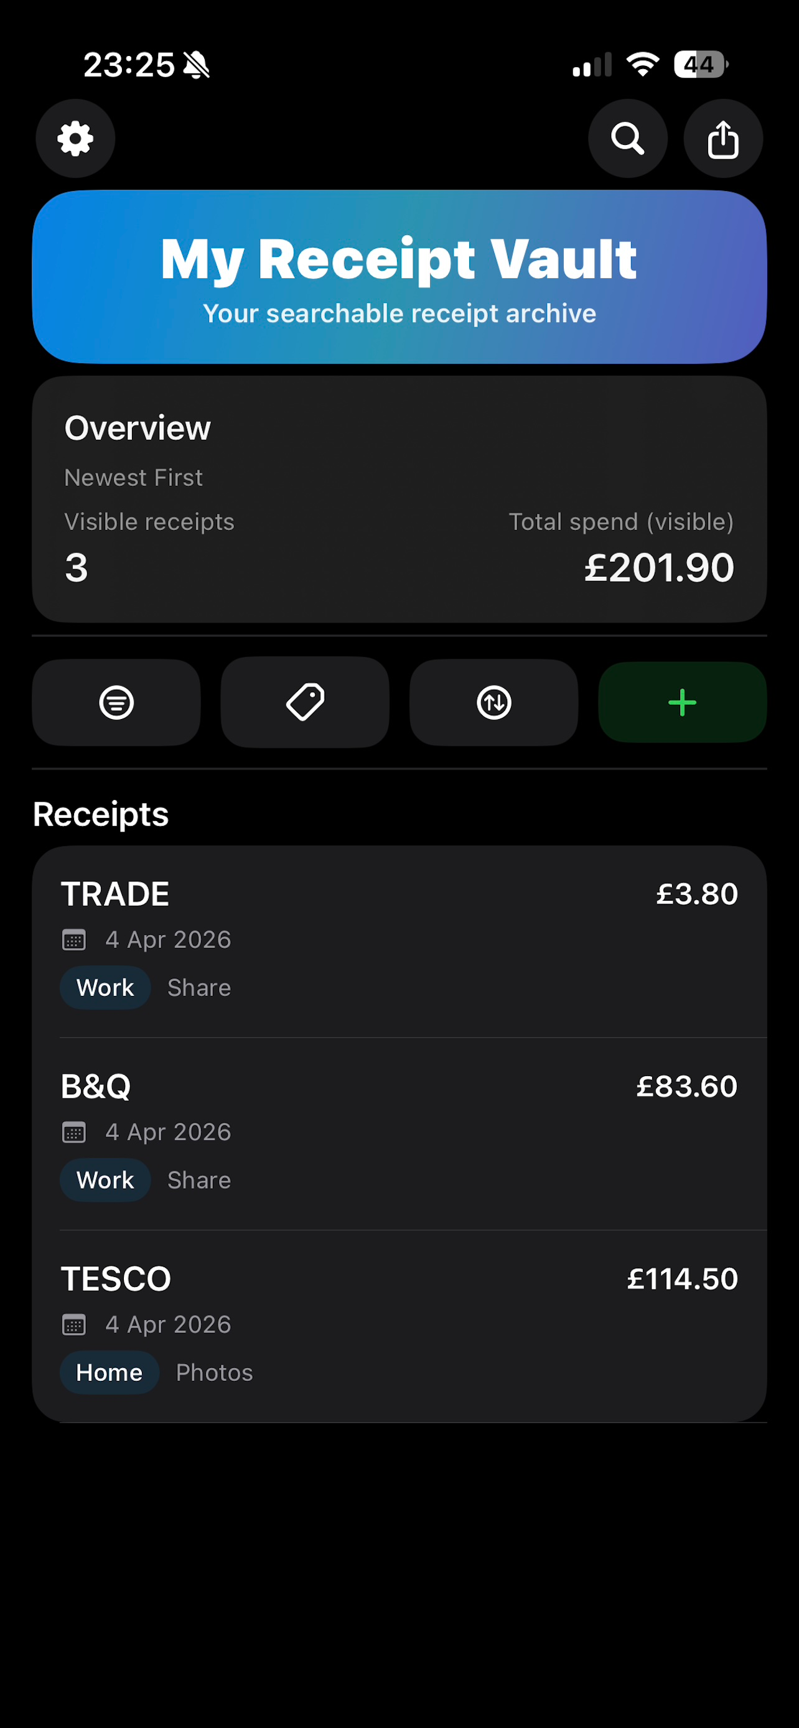This screenshot has width=799, height=1728.
Task: Open the filter lines icon button
Action: point(117,702)
